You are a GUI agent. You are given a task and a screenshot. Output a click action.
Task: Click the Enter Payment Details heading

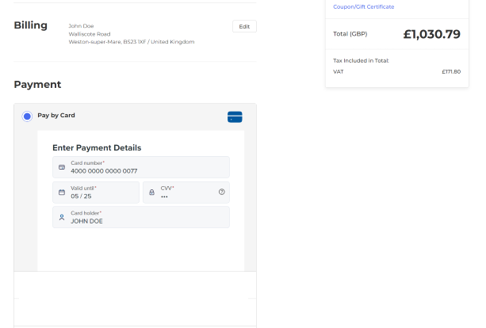pos(97,147)
